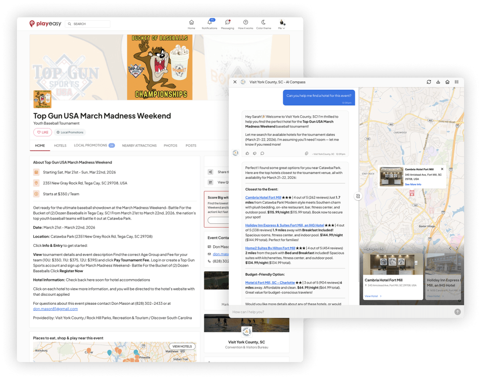Switch to the HOTELS tab

[x=60, y=146]
